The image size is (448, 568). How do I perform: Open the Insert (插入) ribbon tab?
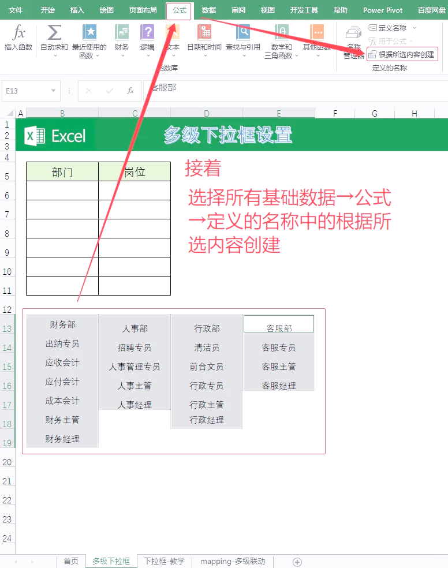pyautogui.click(x=77, y=10)
